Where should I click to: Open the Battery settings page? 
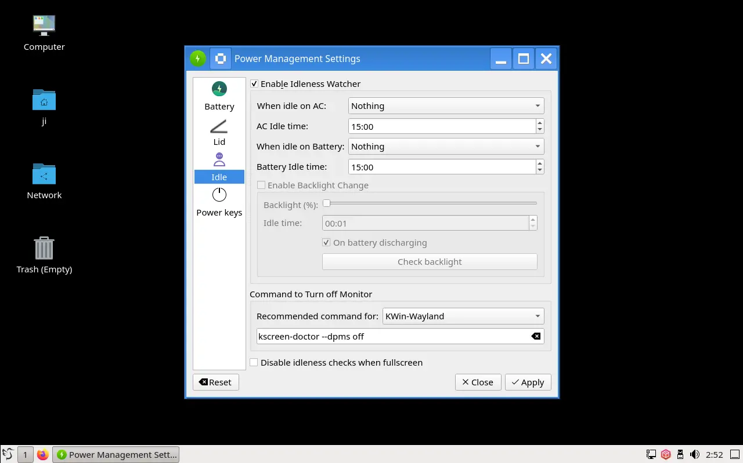click(219, 96)
